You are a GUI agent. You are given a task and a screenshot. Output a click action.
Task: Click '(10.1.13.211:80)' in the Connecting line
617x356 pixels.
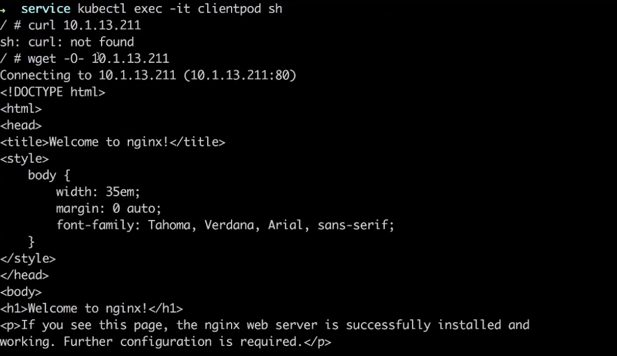pyautogui.click(x=240, y=75)
